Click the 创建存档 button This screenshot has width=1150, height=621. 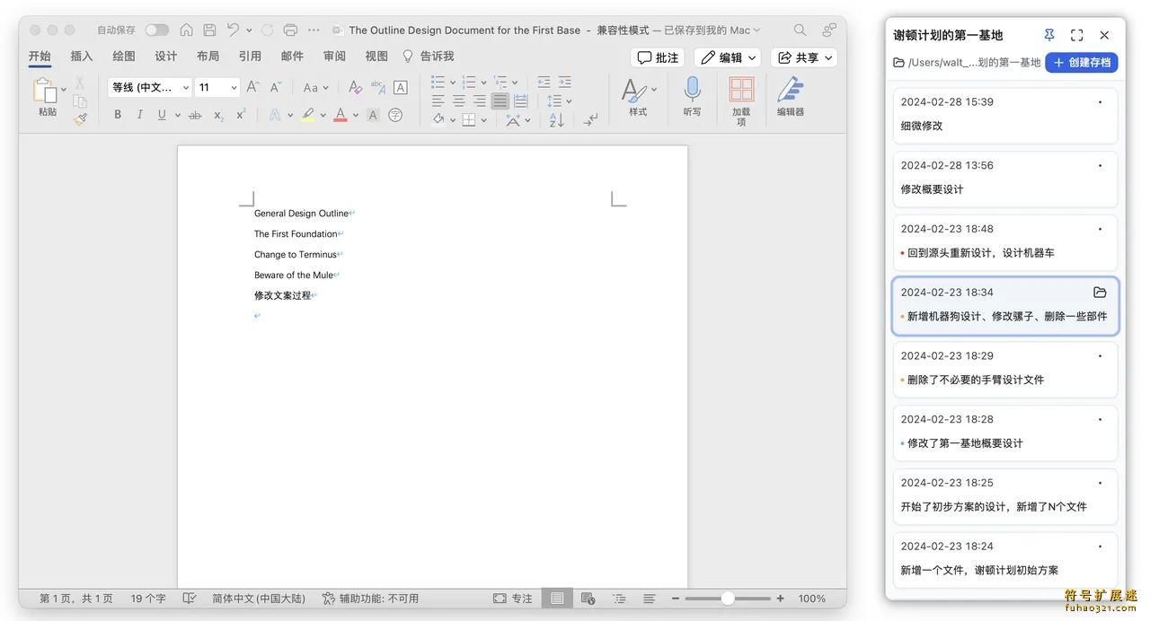[1082, 62]
